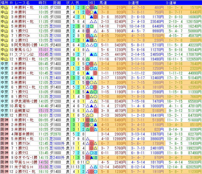Click circle mark in 阪神 10R row
This screenshot has width=202, height=174.
(x=88, y=162)
